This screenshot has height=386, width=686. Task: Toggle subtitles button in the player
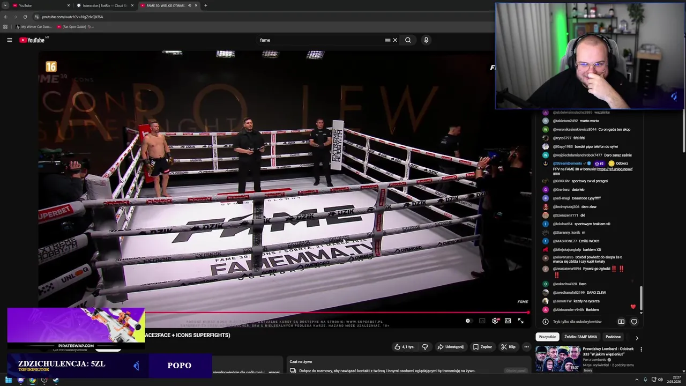pos(482,321)
